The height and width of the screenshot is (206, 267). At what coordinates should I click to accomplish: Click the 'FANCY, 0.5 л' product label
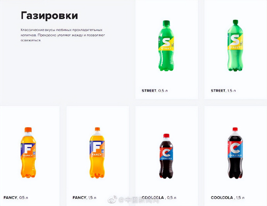pyautogui.click(x=16, y=198)
